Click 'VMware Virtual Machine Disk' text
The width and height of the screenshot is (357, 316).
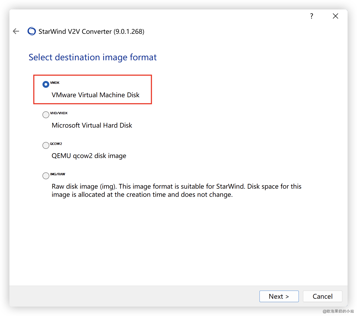click(95, 95)
